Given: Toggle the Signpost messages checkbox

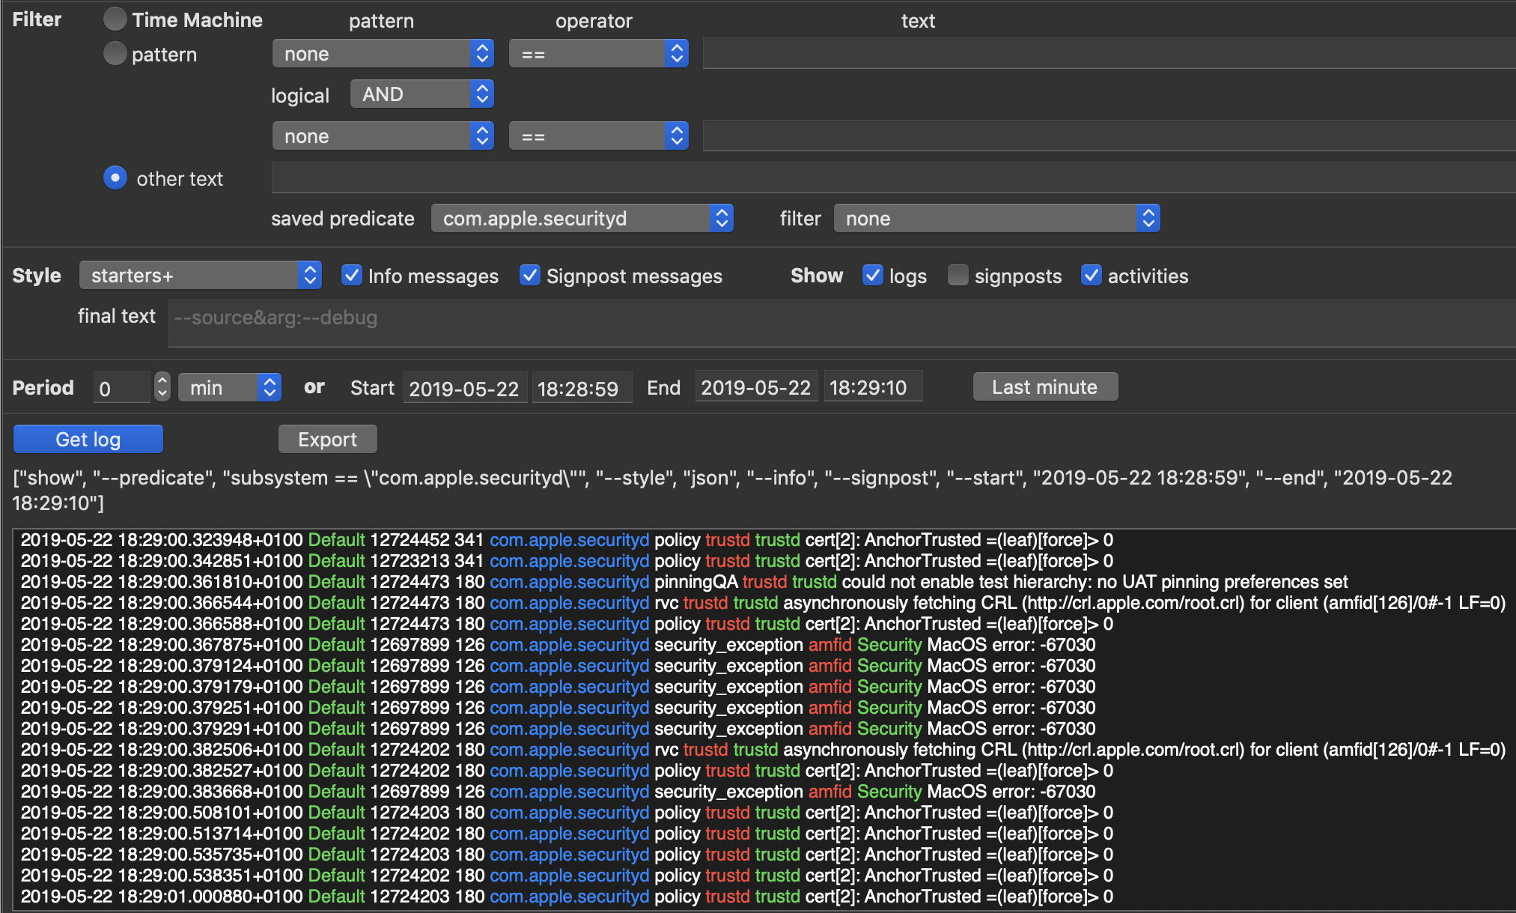Looking at the screenshot, I should [x=530, y=276].
